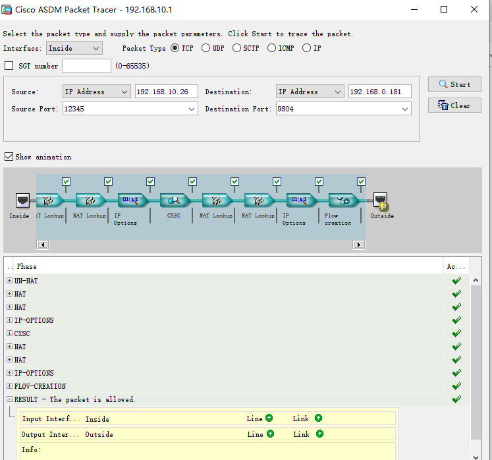Screen dimensions: 492x460
Task: Click the first NAT Lookup icon next to Inside
Action: (49, 200)
